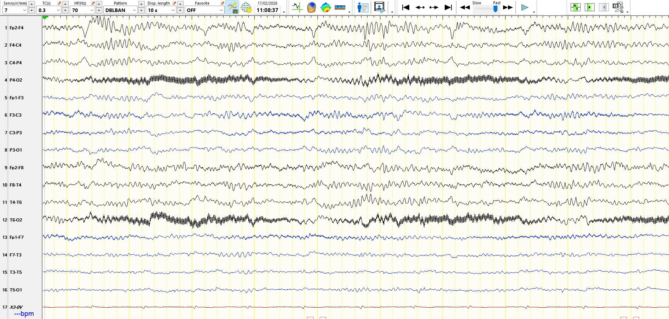Step the display length down

[180, 11]
